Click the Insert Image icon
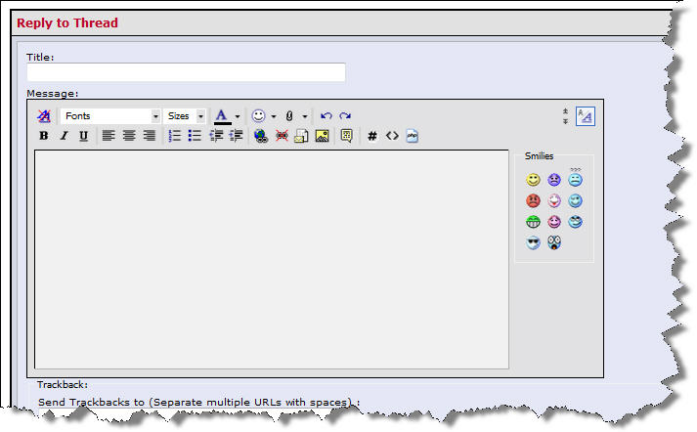 [322, 136]
